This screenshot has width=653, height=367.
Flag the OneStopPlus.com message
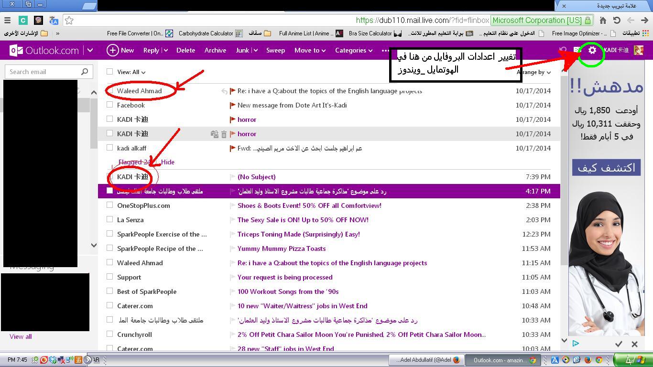tap(233, 205)
